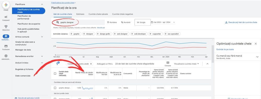Open Planificator de acoperire
Image resolution: width=261 pixels, height=99 pixels.
click(29, 24)
